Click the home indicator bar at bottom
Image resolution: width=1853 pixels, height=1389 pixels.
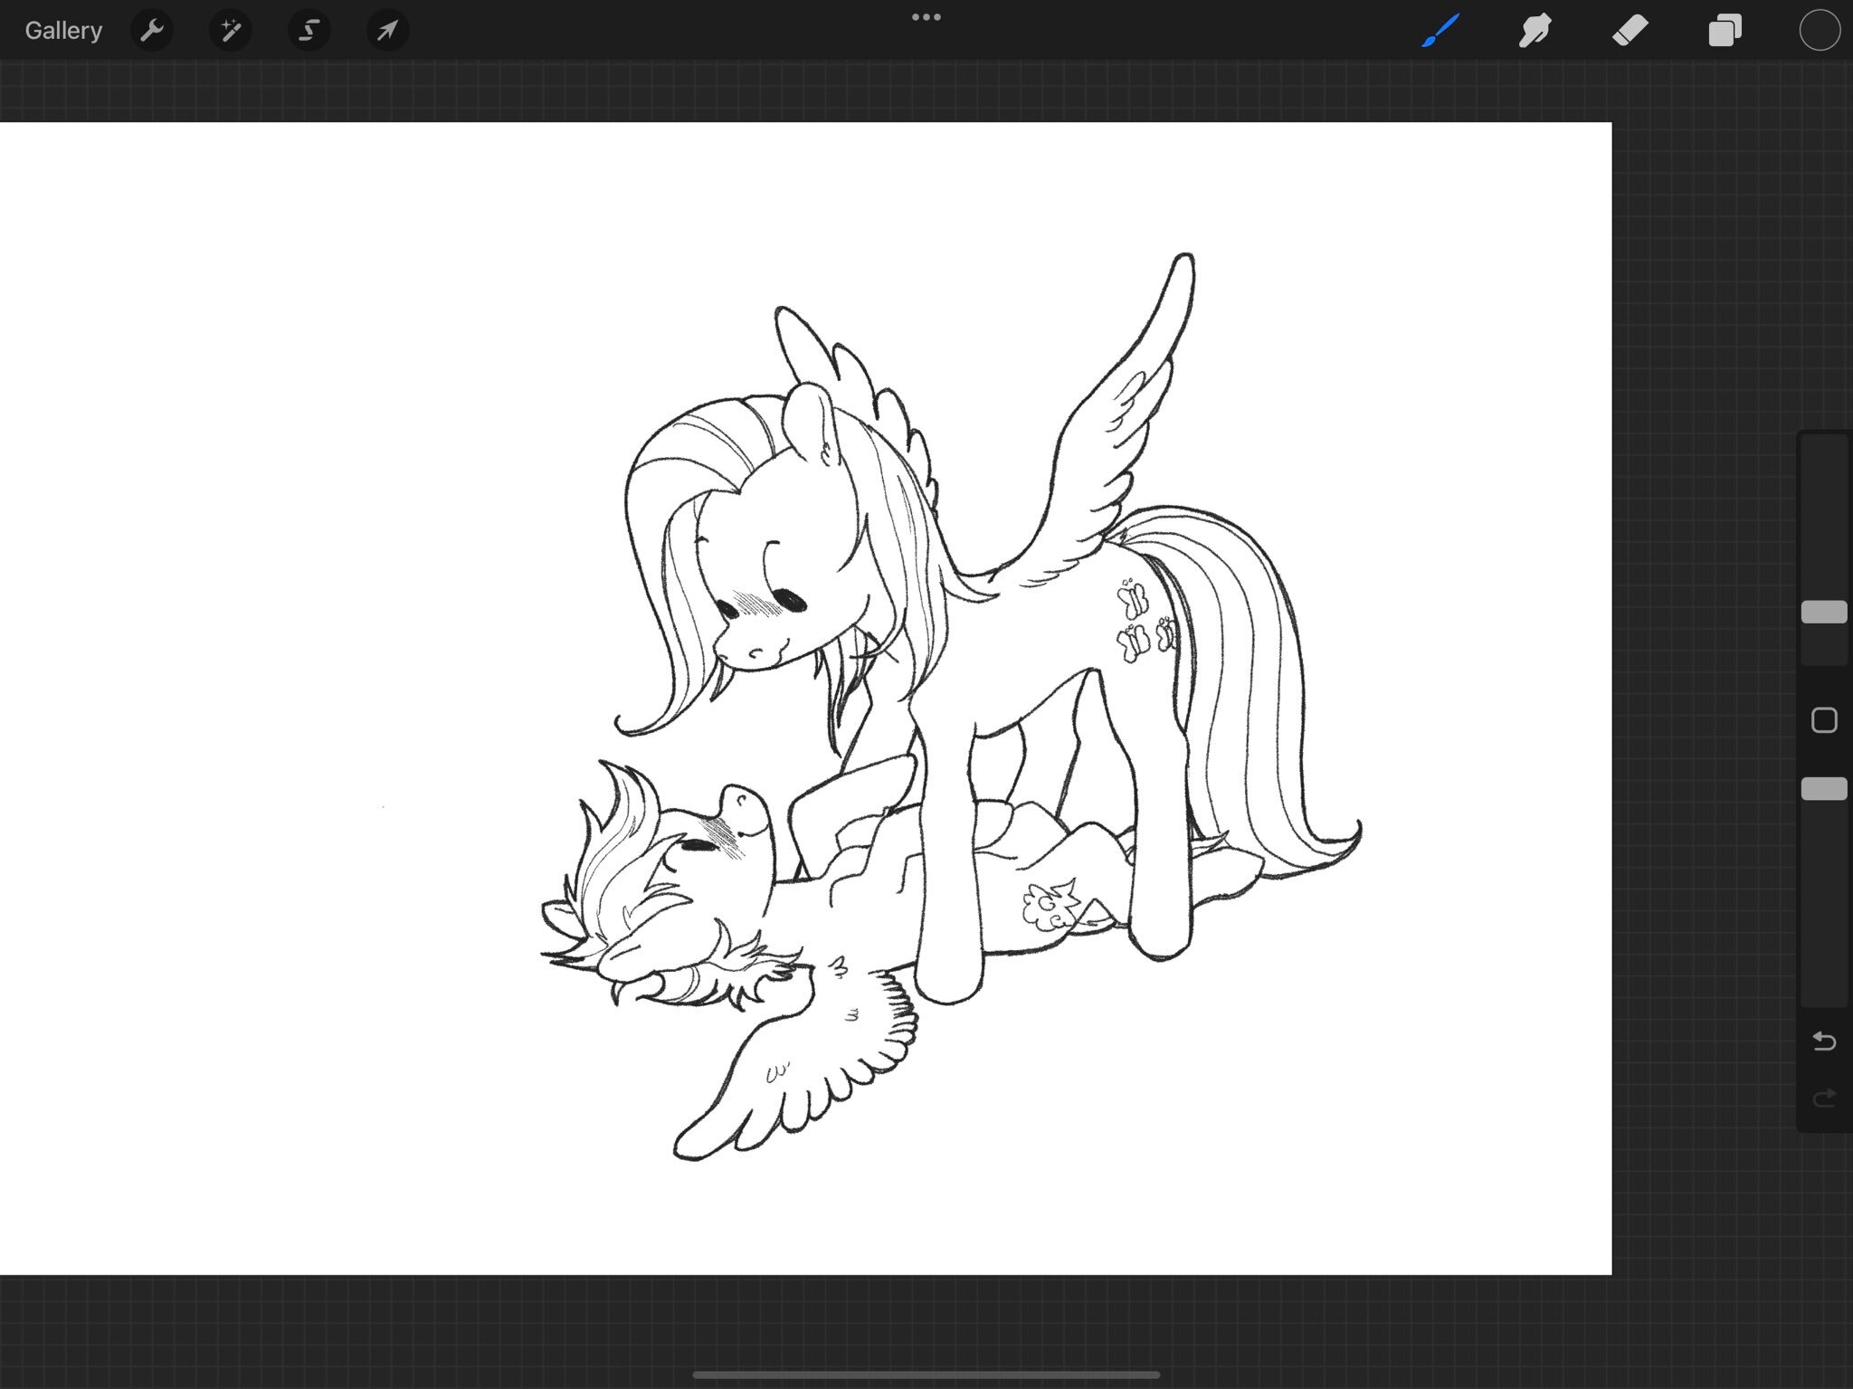pyautogui.click(x=926, y=1375)
